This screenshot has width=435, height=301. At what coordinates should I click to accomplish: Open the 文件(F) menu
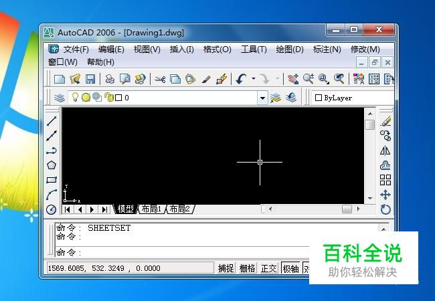tap(76, 49)
